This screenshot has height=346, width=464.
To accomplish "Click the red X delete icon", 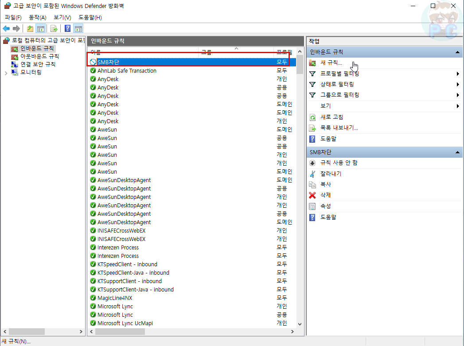I will pyautogui.click(x=312, y=195).
